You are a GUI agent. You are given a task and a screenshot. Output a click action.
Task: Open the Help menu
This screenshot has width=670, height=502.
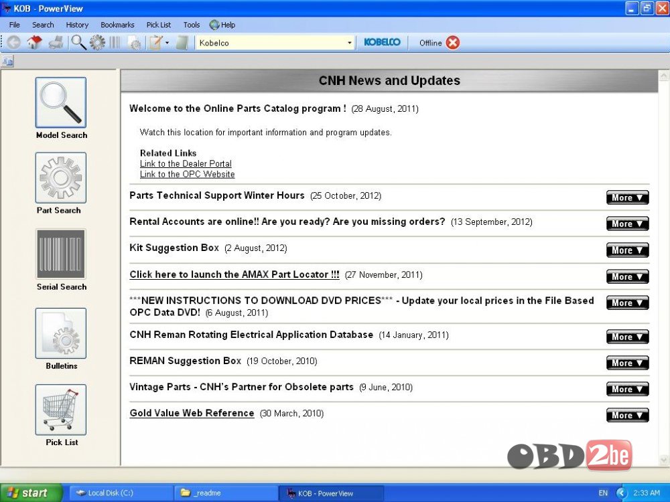pyautogui.click(x=222, y=25)
